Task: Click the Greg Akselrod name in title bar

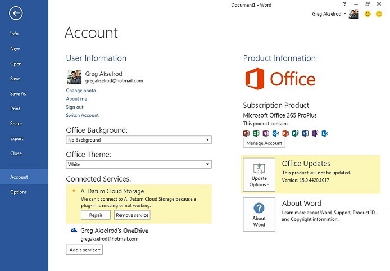Action: point(326,14)
